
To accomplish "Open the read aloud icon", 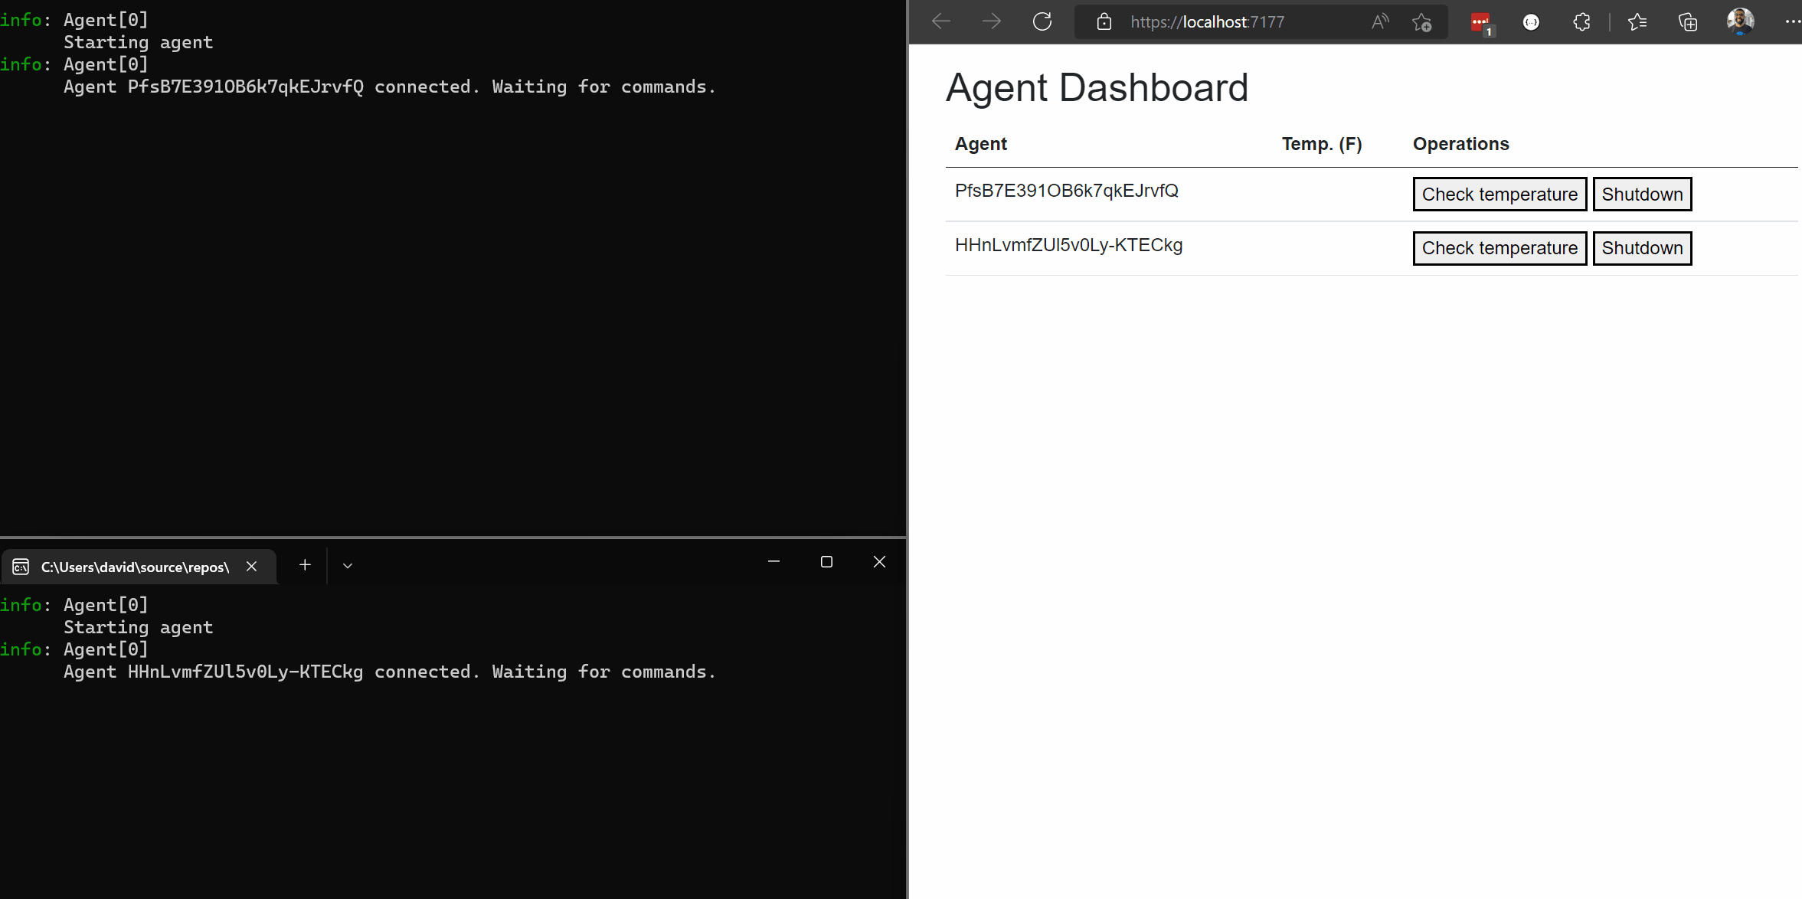I will pos(1380,21).
